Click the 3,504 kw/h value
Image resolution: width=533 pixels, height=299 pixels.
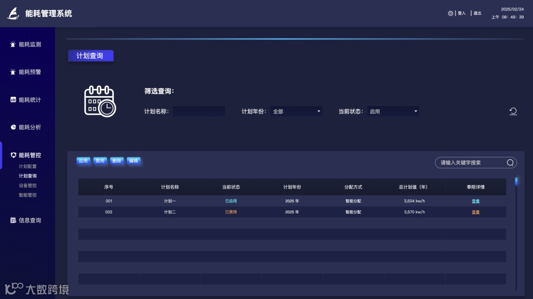click(x=415, y=201)
